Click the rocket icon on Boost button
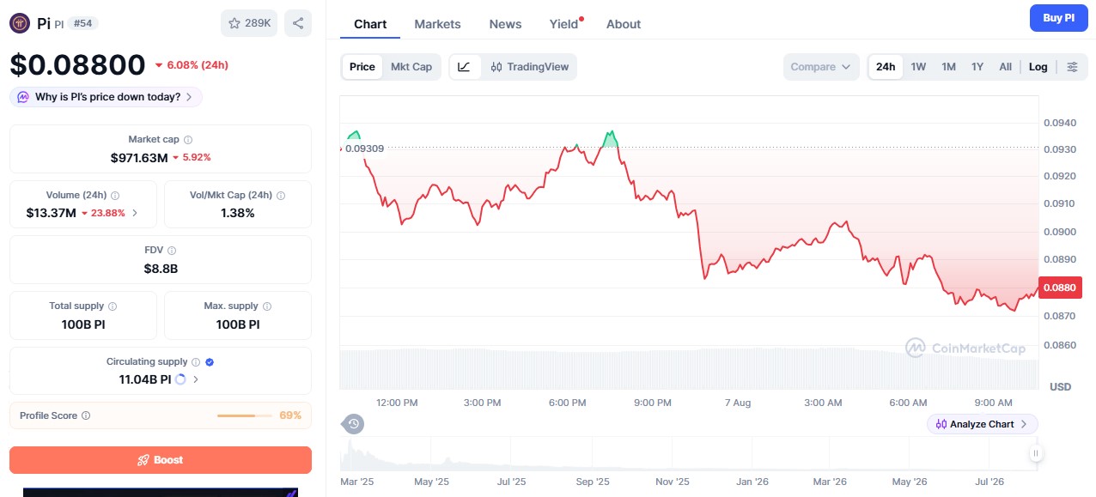Image resolution: width=1096 pixels, height=497 pixels. coord(143,460)
